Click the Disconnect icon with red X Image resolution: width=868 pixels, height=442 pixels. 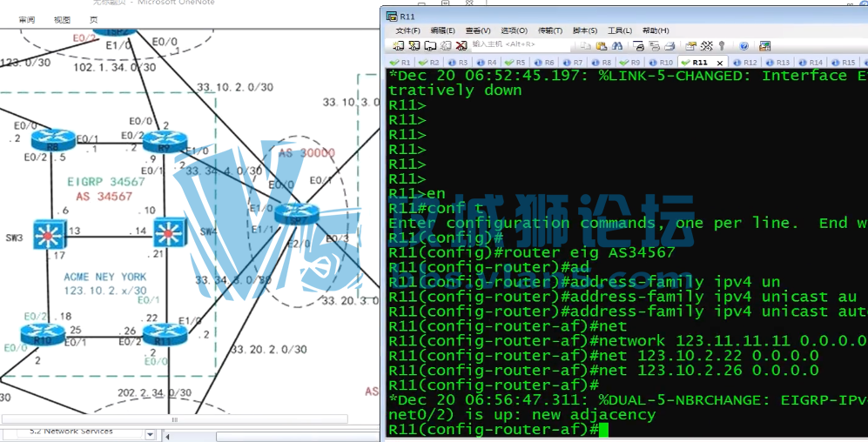(461, 46)
